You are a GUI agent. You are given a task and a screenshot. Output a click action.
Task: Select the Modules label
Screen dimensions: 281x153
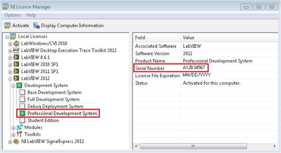coord(33,127)
